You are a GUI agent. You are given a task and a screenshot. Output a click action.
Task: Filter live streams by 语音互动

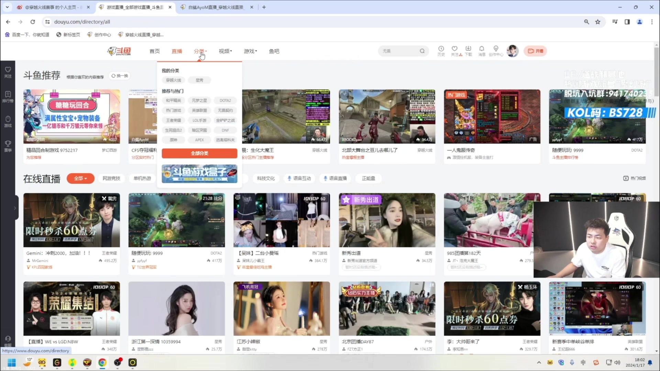299,178
